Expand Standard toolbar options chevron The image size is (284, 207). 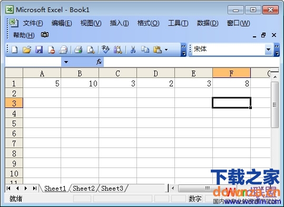pyautogui.click(x=183, y=50)
